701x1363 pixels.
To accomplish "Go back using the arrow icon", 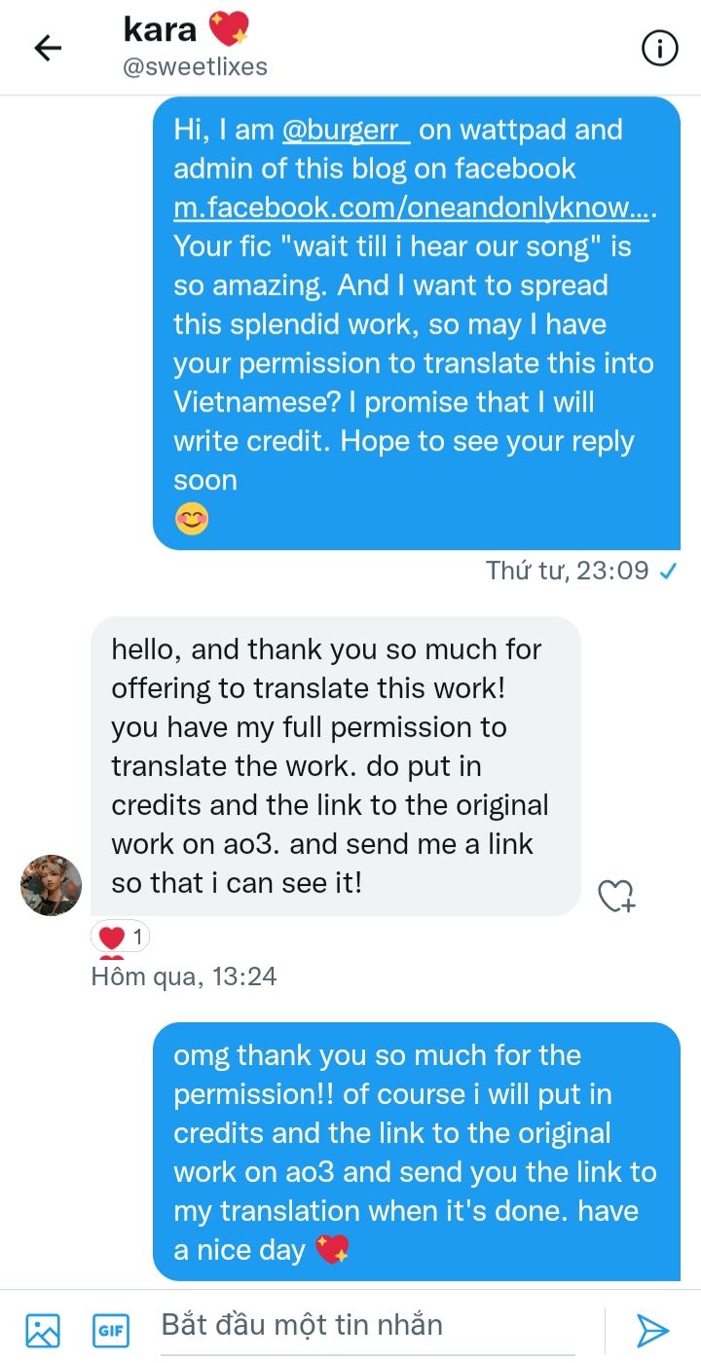I will [48, 48].
